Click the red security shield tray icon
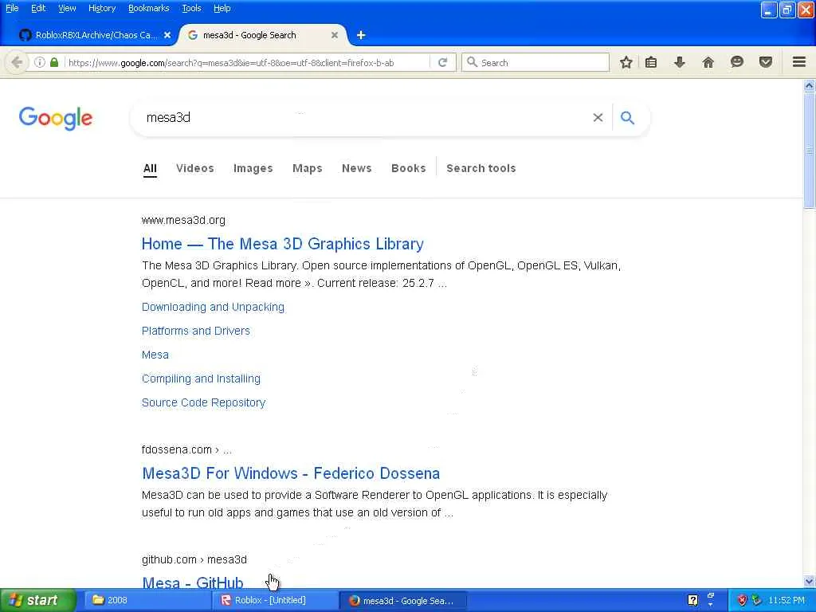Screen dimensions: 816x612 tap(742, 600)
